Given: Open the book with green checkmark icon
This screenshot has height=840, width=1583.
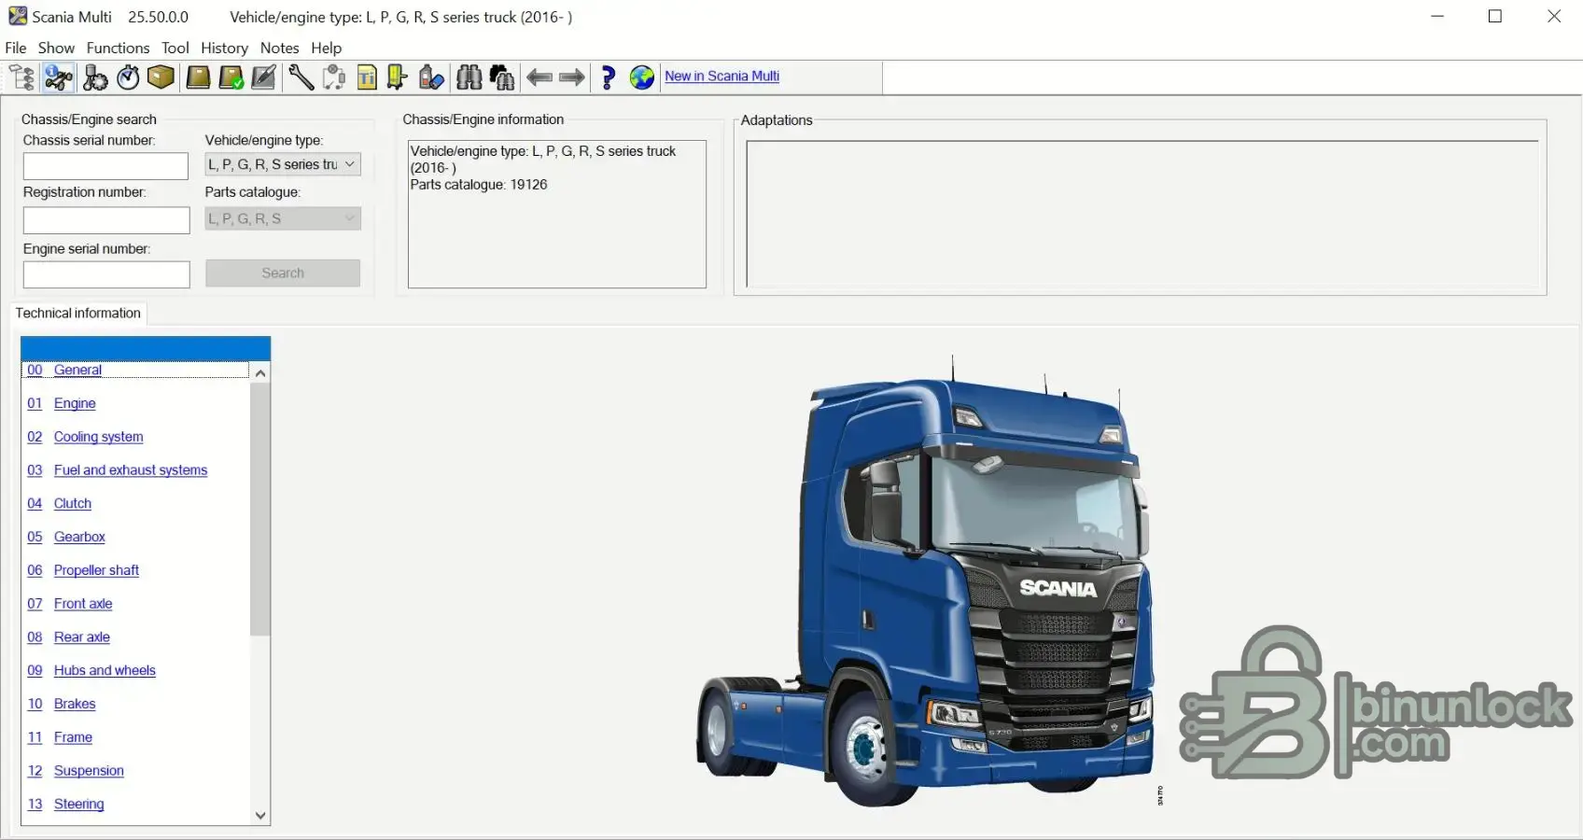Looking at the screenshot, I should coord(231,77).
